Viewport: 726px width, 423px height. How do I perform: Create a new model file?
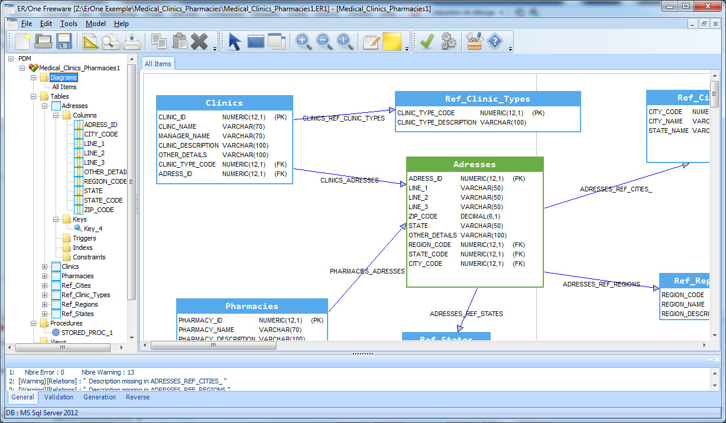pos(23,41)
